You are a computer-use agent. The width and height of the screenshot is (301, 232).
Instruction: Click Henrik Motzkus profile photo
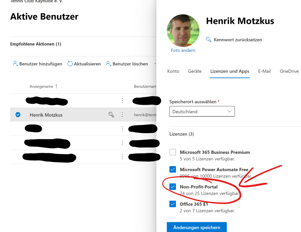click(x=183, y=31)
